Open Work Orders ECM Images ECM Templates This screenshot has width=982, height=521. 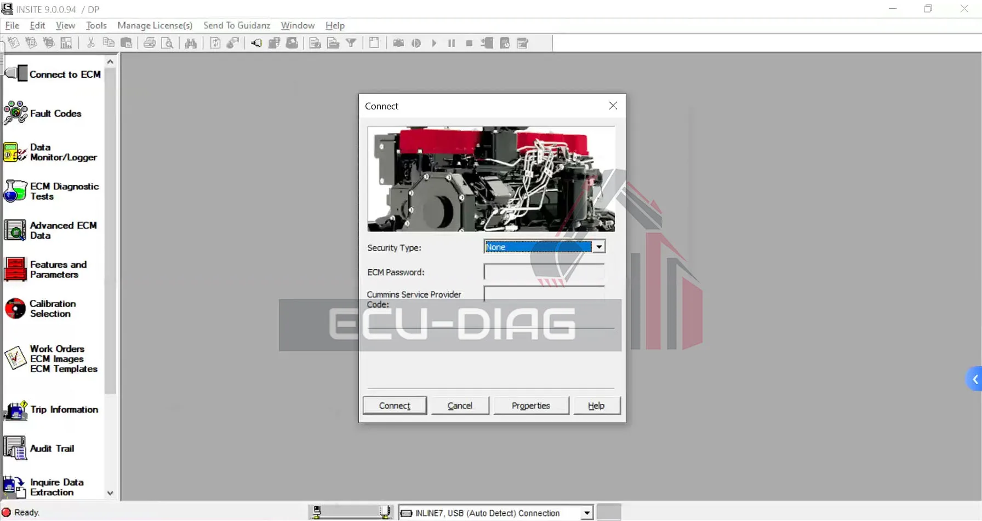tap(51, 358)
